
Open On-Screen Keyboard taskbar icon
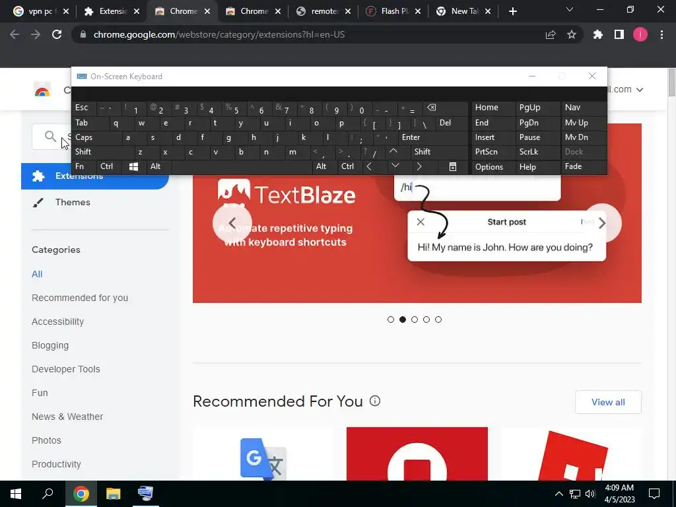[x=145, y=494]
